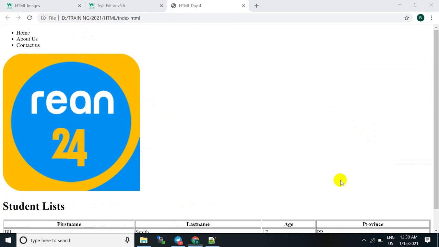
Task: Click the Home list item
Action: [x=23, y=33]
